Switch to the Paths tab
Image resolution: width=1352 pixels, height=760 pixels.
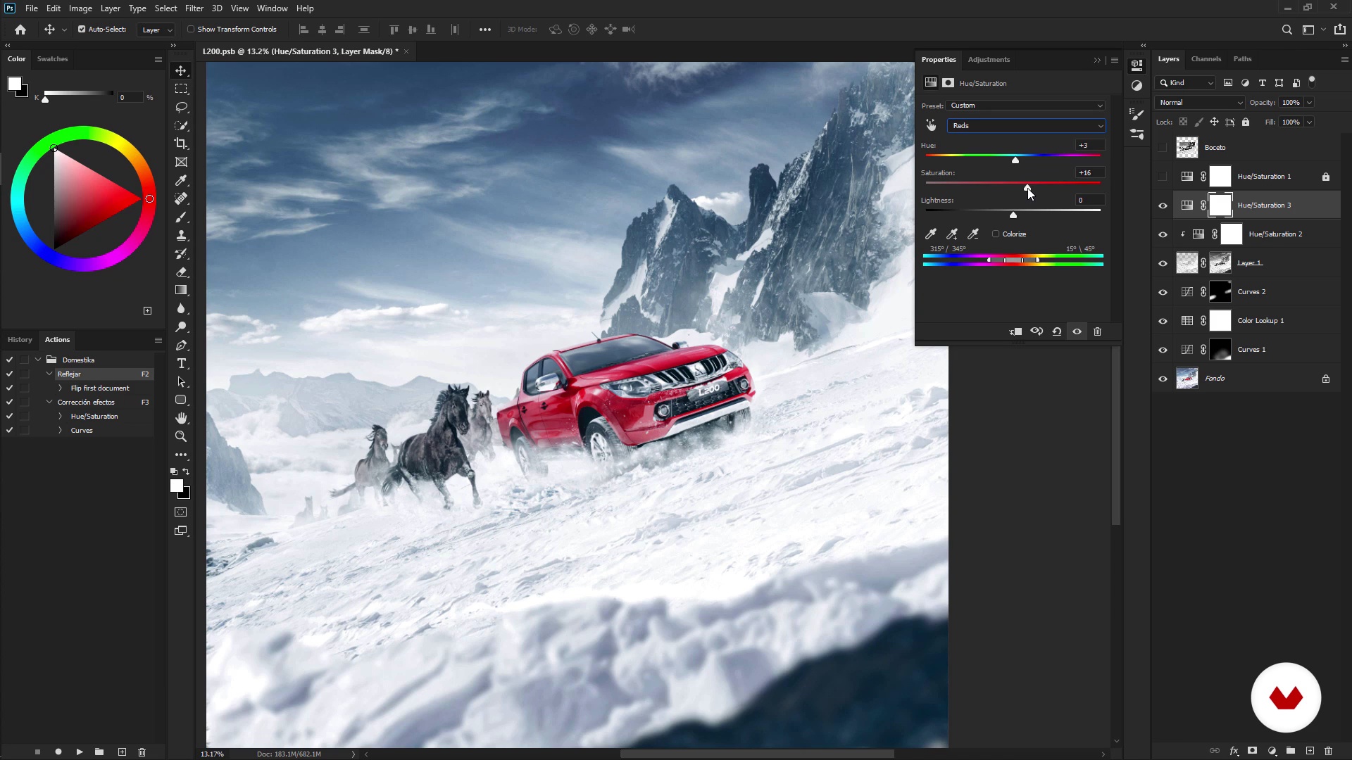click(1242, 59)
